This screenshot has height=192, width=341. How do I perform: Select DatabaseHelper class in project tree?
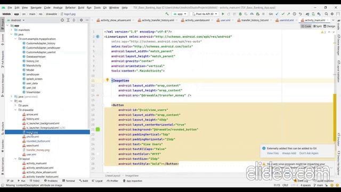[x=36, y=57]
